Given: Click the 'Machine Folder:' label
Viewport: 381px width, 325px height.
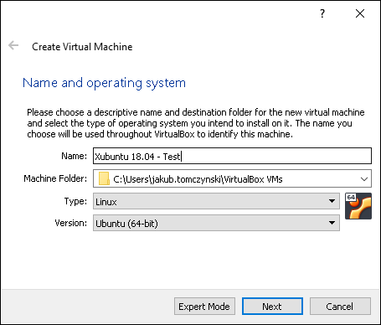Looking at the screenshot, I should (55, 178).
